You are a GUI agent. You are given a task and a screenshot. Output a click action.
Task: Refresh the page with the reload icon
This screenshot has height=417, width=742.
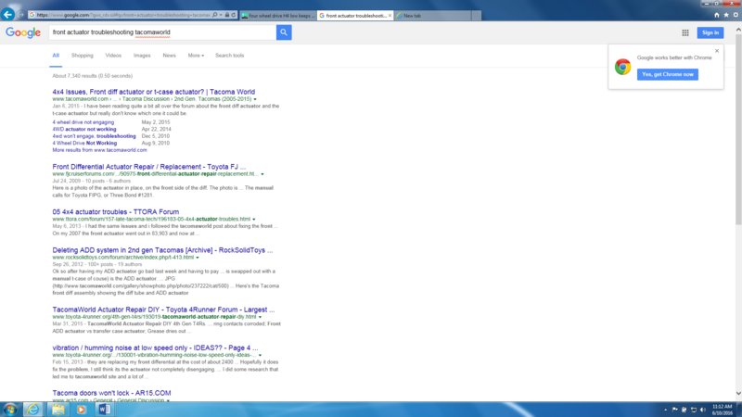234,15
